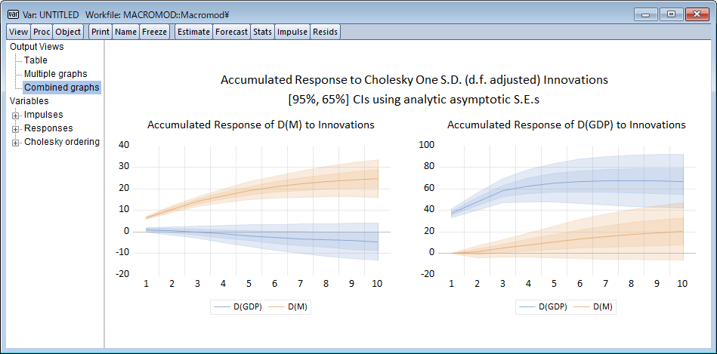Select the Responses label in Variables
The width and height of the screenshot is (717, 354).
(48, 128)
